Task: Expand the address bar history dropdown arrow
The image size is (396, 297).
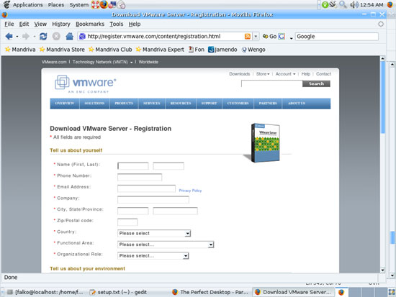Action: point(256,37)
